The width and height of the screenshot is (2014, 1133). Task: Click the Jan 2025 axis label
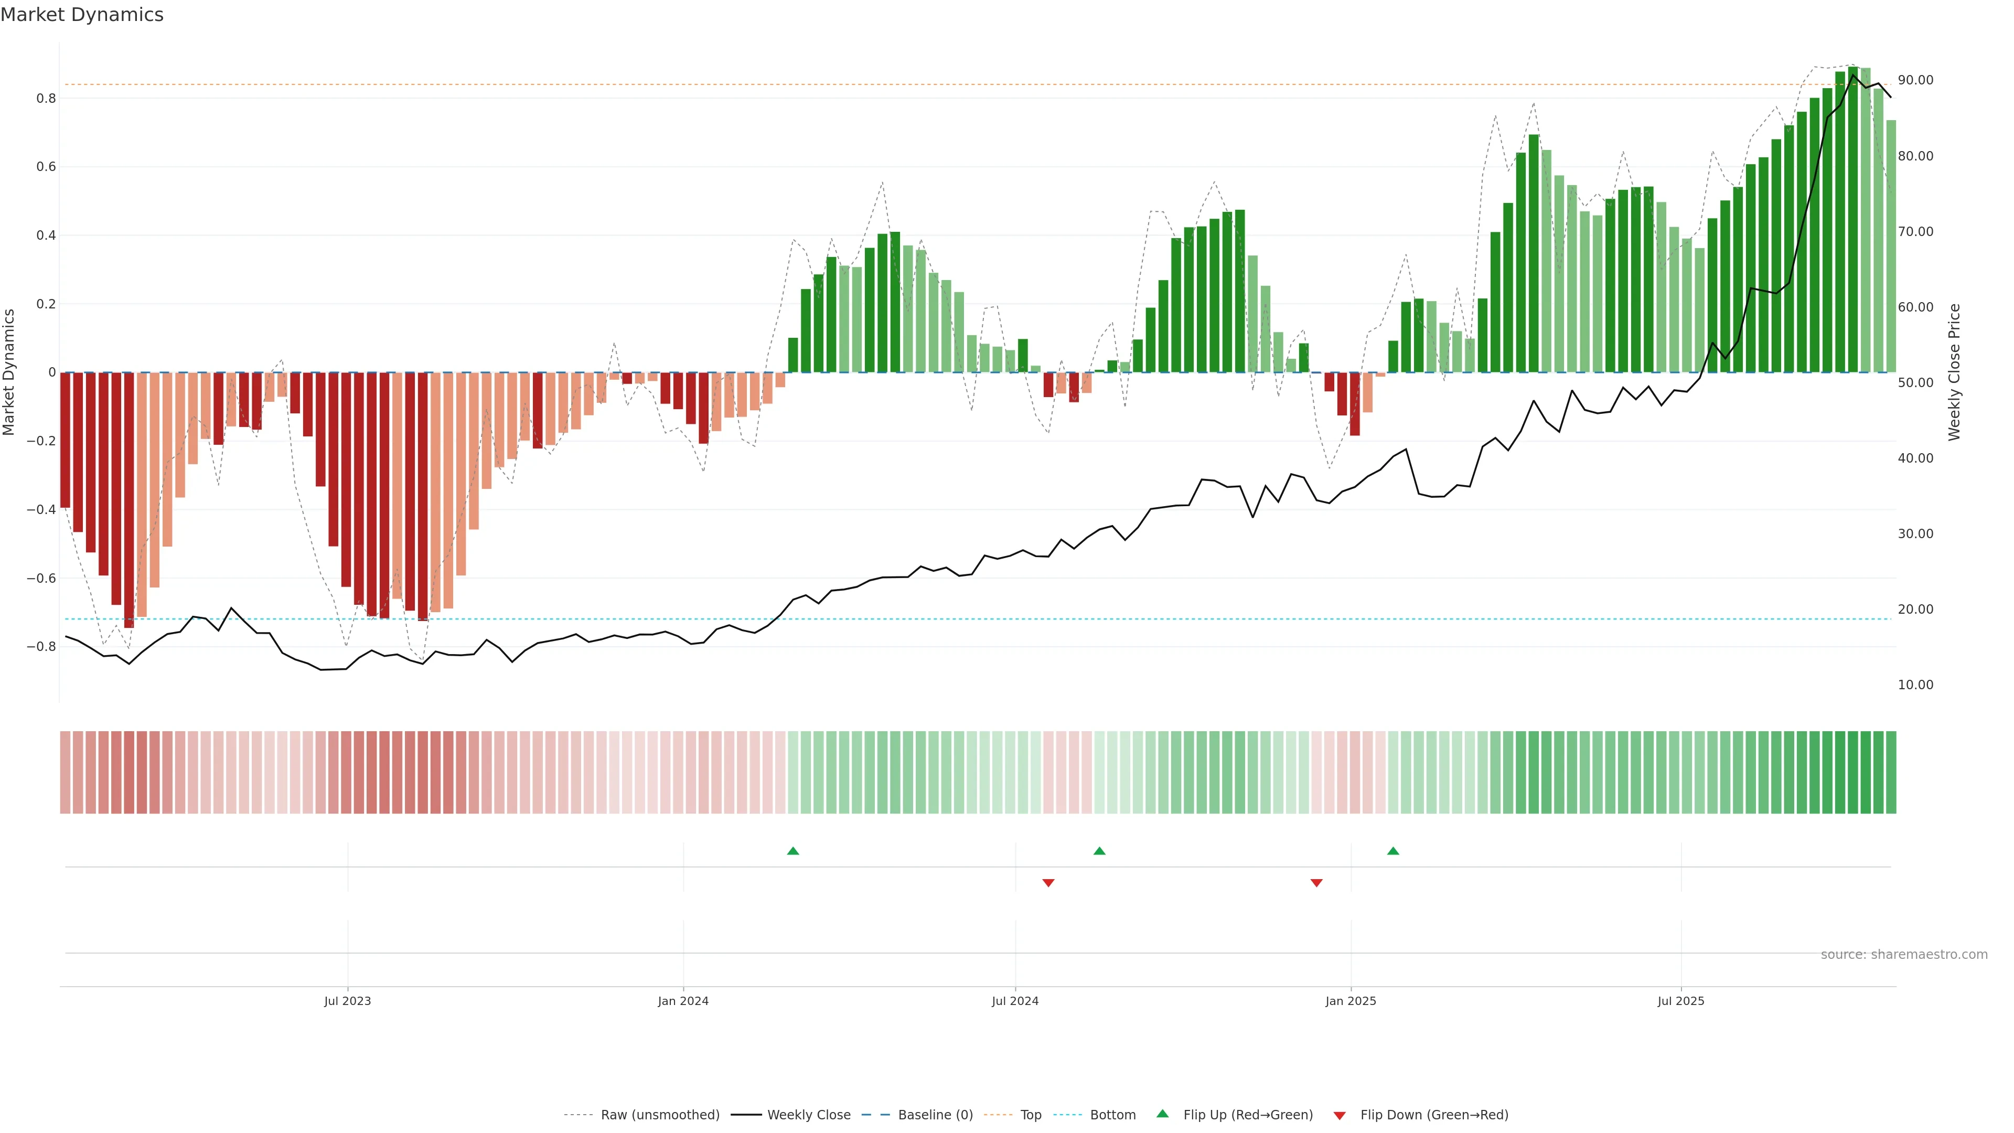[x=1351, y=1001]
